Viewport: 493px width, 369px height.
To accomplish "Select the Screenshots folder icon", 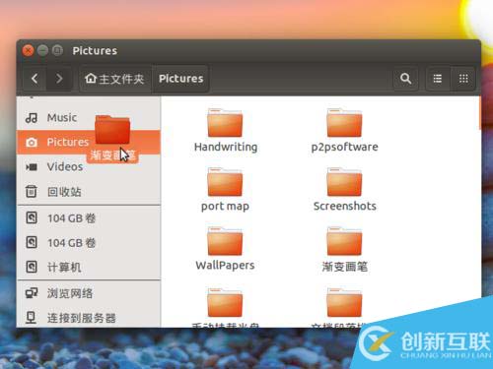I will (x=344, y=182).
